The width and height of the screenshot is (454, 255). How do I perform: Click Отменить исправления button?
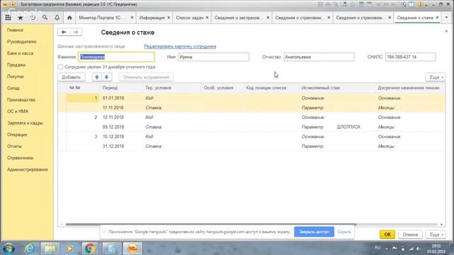point(146,77)
